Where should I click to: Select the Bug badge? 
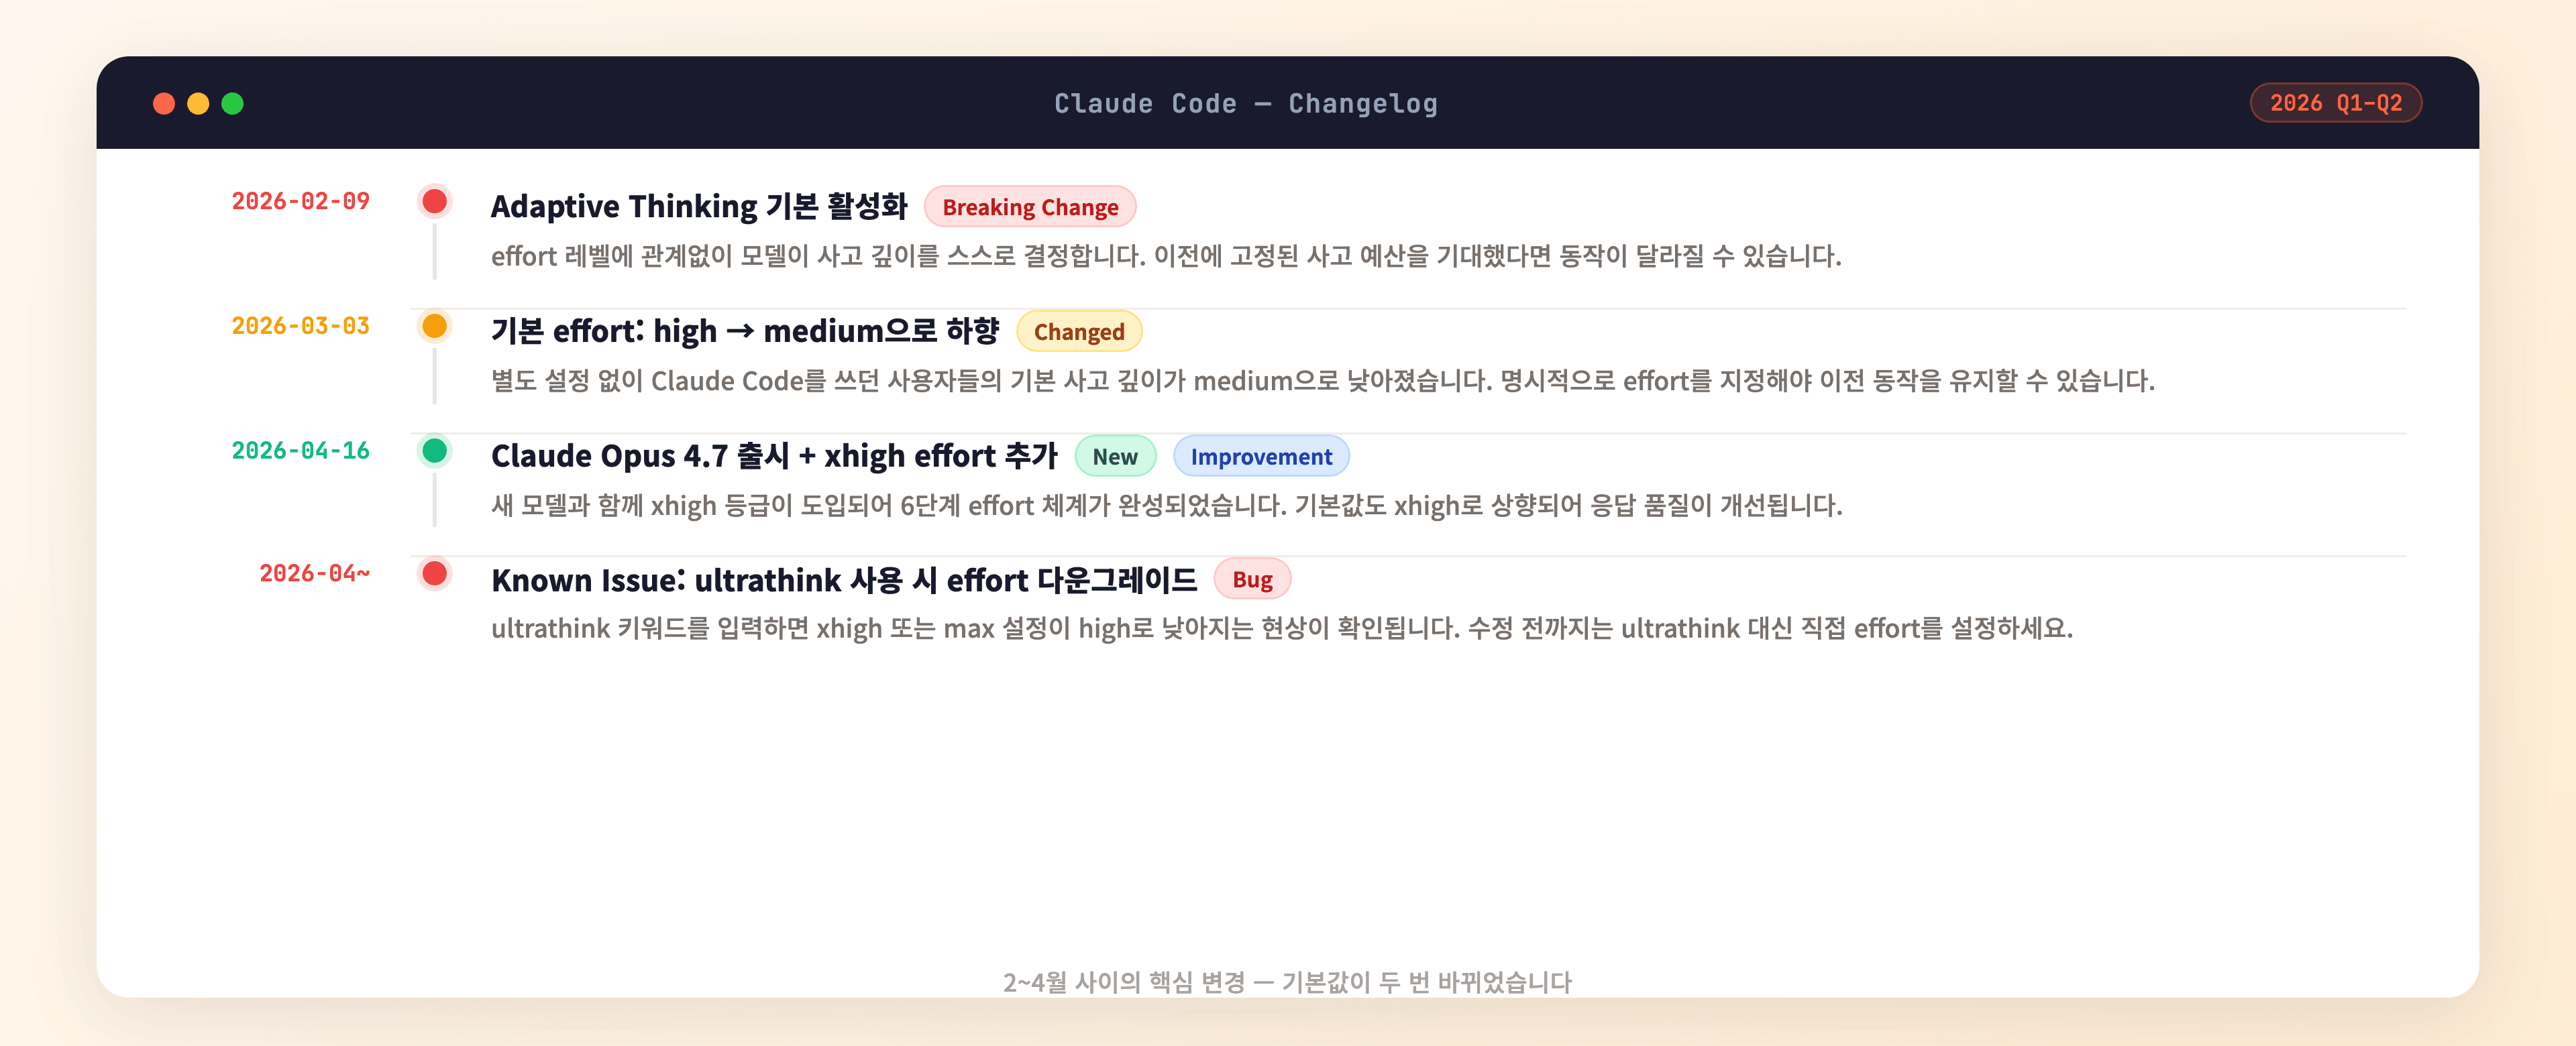[x=1252, y=580]
